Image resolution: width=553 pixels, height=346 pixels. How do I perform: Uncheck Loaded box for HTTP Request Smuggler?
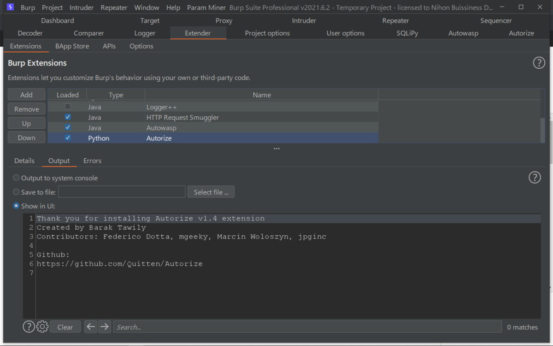tap(68, 117)
